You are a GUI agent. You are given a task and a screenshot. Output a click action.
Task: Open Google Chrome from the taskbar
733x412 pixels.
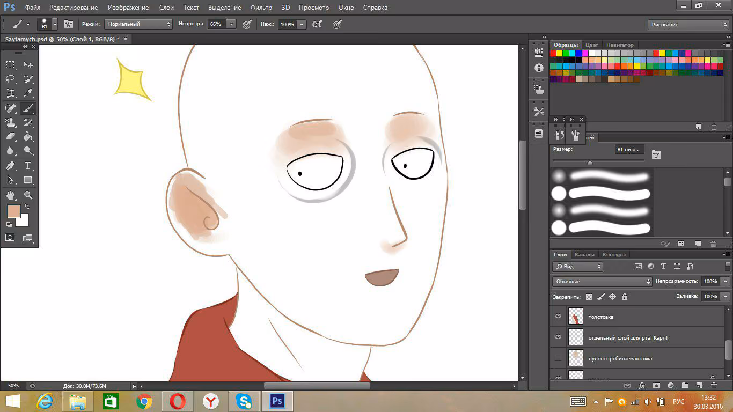coord(144,401)
